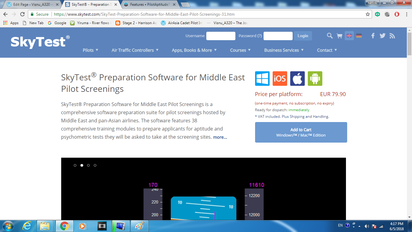Viewport: 412px width, 232px height.
Task: Open Paint from the taskbar
Action: [x=140, y=226]
